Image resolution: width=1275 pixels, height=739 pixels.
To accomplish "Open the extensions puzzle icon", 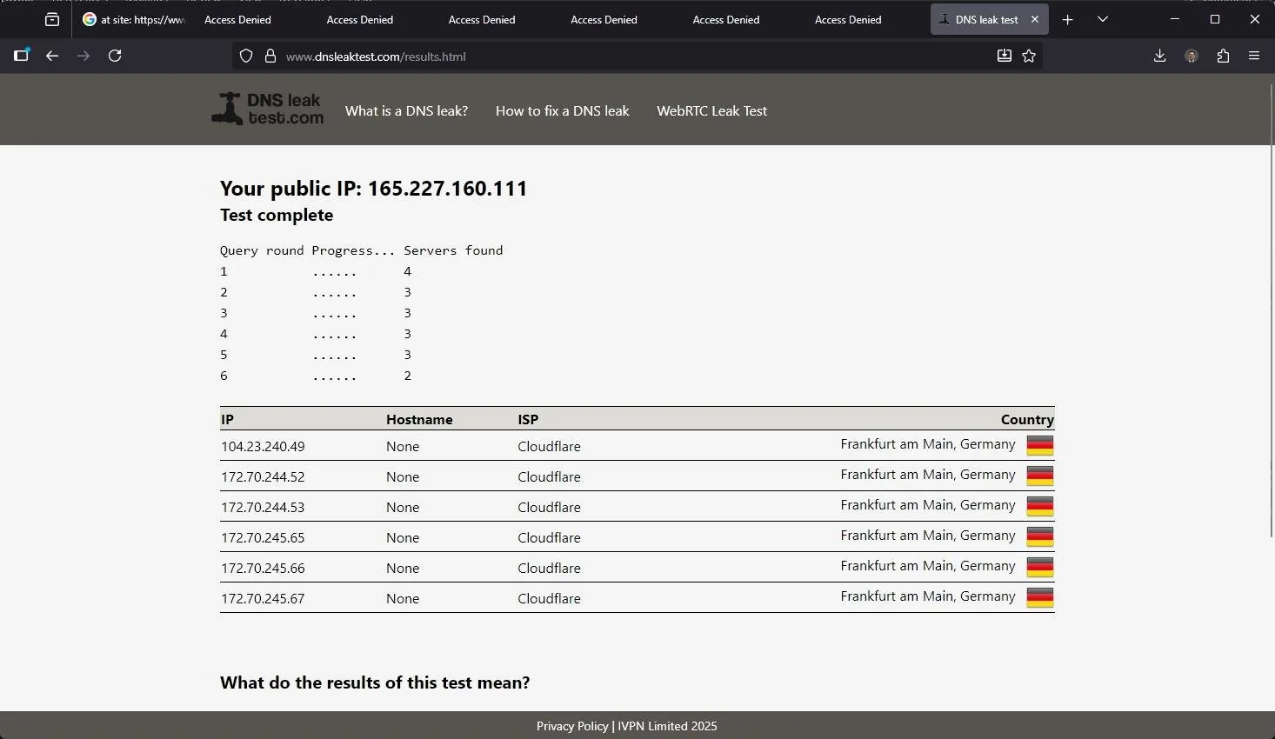I will pyautogui.click(x=1223, y=56).
